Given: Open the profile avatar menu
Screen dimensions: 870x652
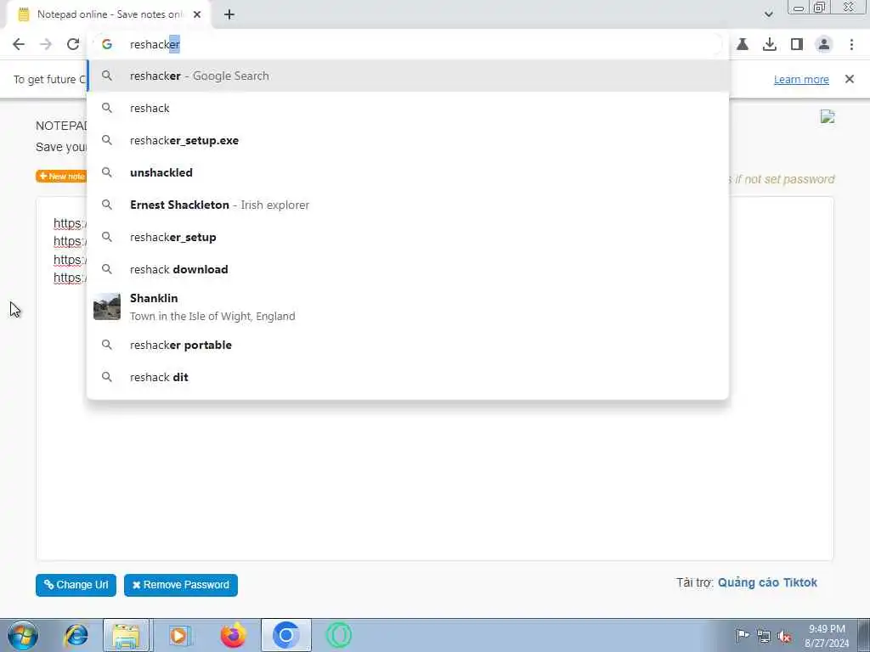Looking at the screenshot, I should coord(824,44).
